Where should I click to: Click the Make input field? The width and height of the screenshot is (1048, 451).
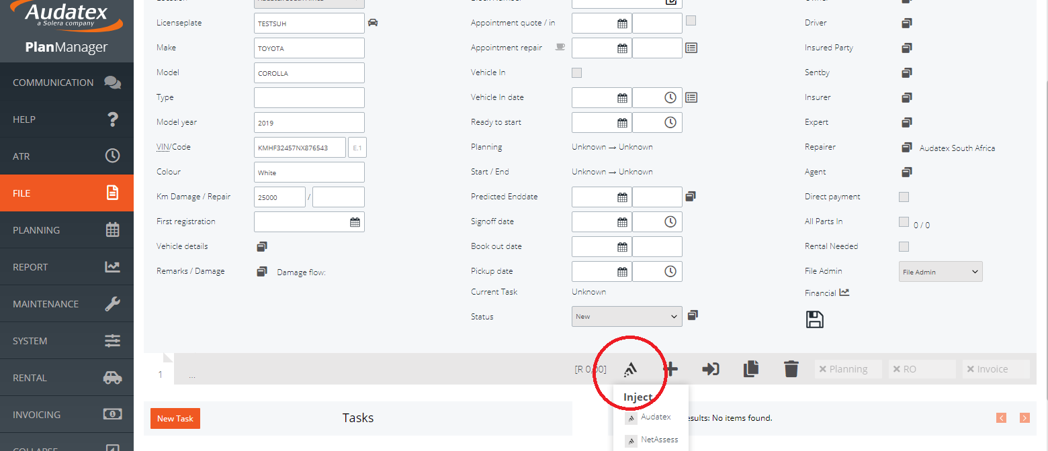click(x=309, y=48)
